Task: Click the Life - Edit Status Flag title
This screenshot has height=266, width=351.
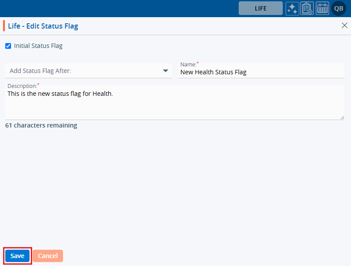Action: 43,26
